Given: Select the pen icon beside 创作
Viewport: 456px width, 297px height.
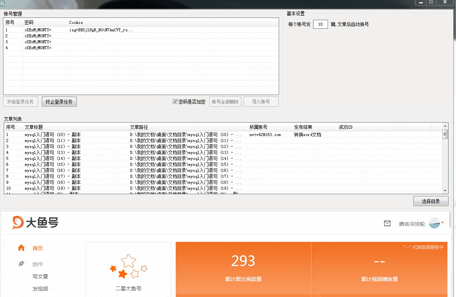Looking at the screenshot, I should (21, 263).
